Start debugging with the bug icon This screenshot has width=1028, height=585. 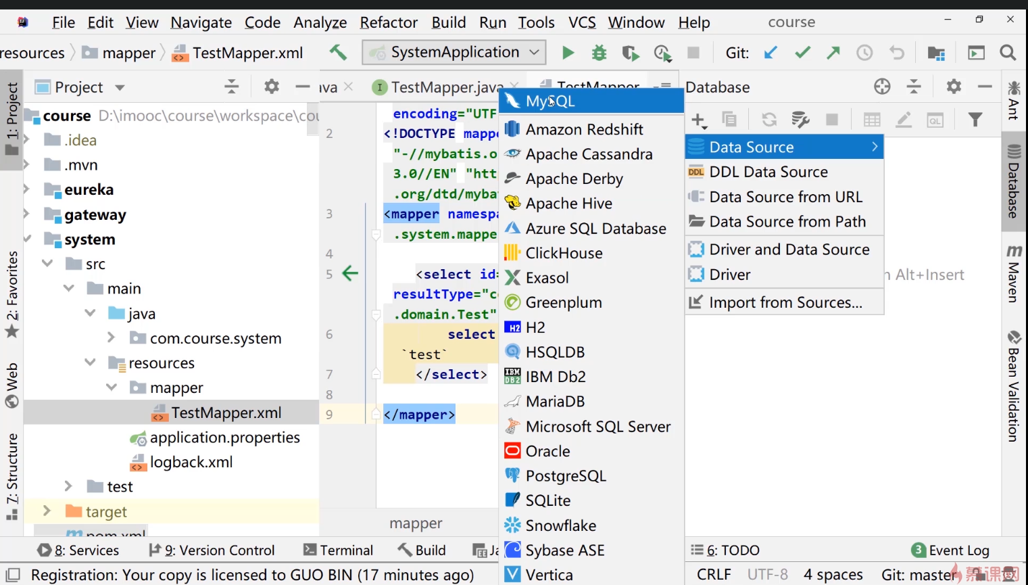[599, 52]
